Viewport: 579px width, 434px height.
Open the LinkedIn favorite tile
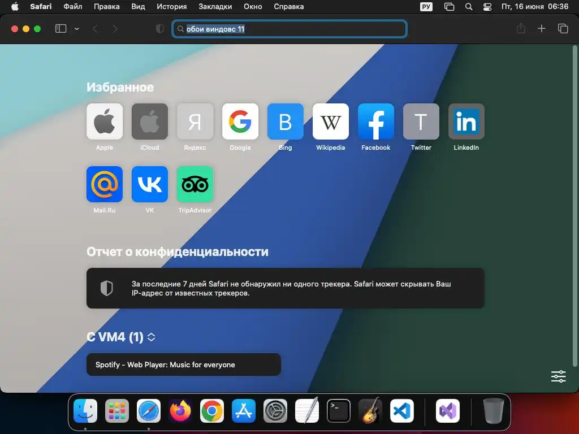pyautogui.click(x=466, y=121)
